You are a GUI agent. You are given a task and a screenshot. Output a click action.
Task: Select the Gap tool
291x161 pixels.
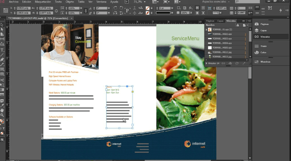2,39
